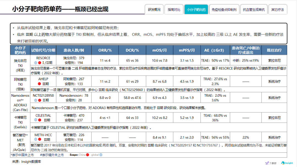Click the 瑞戈非尼 TKI (拜耳) drug cell
Viewport: 297px width, 167px height.
pos(20,65)
